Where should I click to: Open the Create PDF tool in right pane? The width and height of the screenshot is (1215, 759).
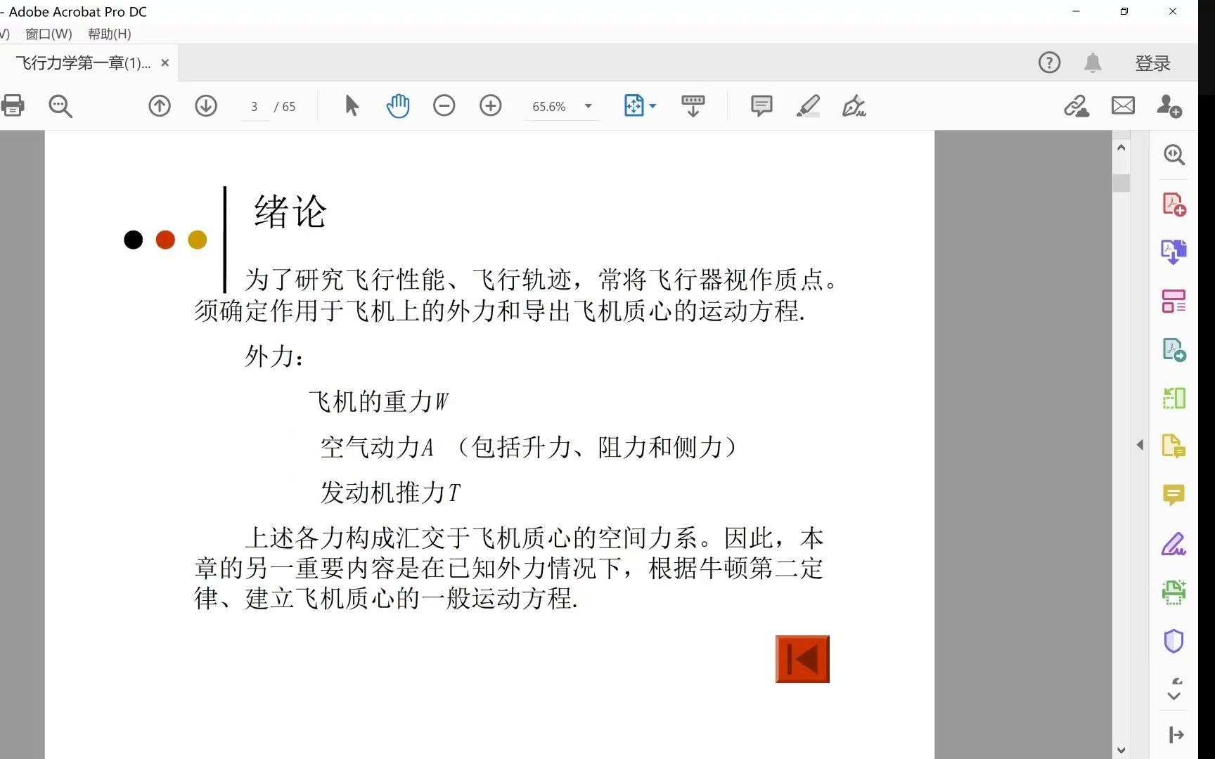click(1174, 204)
